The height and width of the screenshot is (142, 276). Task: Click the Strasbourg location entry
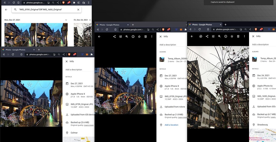[263, 125]
